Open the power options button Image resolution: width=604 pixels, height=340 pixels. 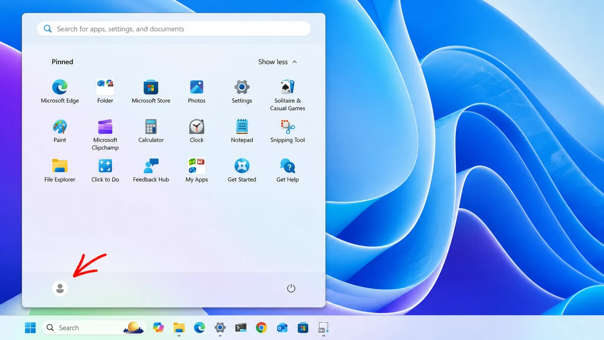point(291,288)
